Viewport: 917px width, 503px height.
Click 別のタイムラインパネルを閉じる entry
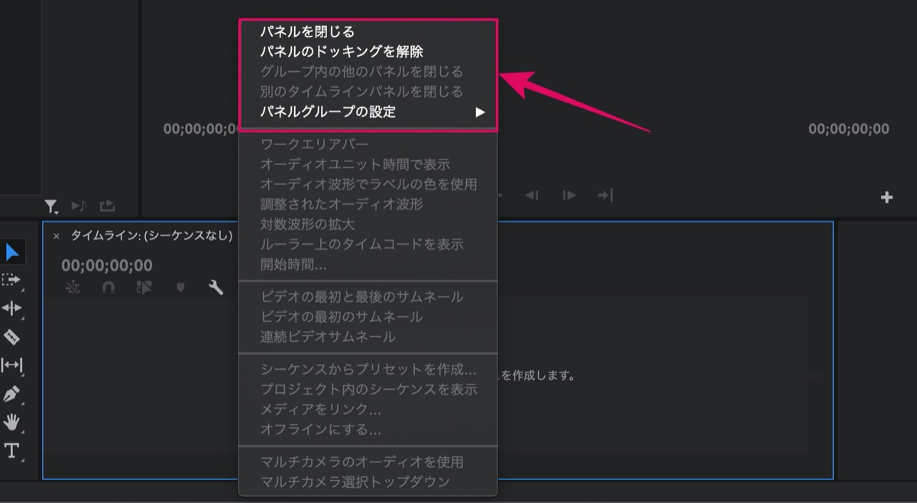tap(368, 92)
